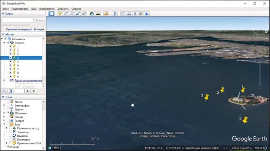This screenshot has width=270, height=151.
Task: Click the 1985 historical imagery button
Action: 56,148
